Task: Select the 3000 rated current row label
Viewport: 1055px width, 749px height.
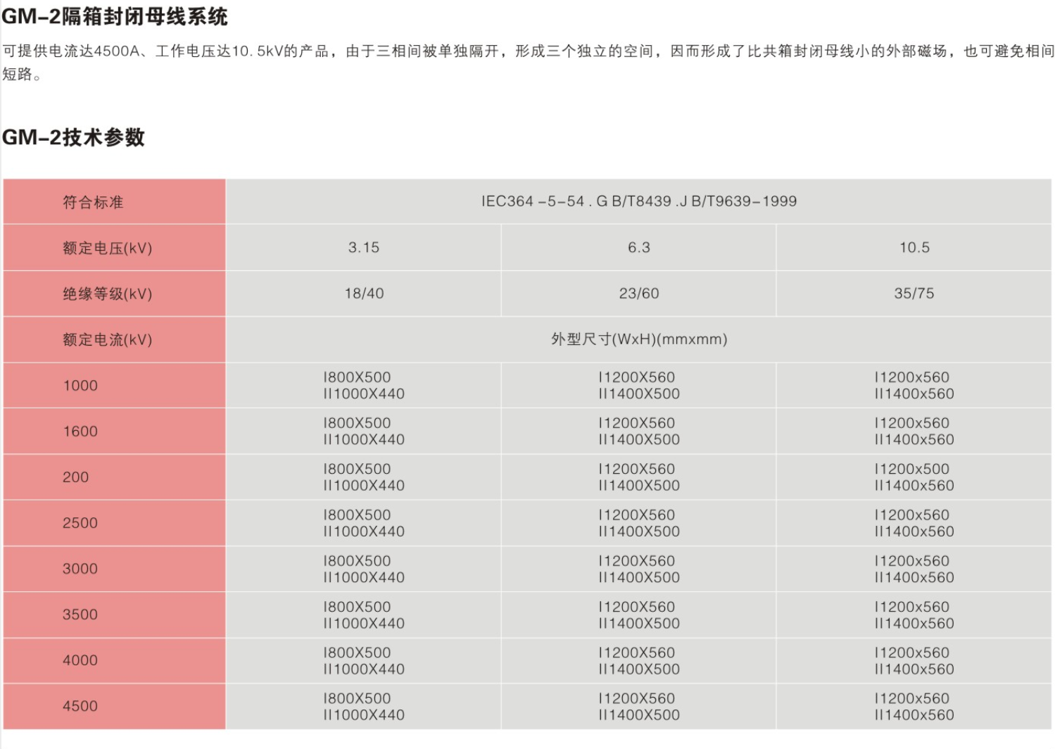Action: pos(114,568)
